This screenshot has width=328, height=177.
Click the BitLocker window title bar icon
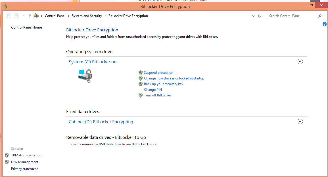point(6,6)
